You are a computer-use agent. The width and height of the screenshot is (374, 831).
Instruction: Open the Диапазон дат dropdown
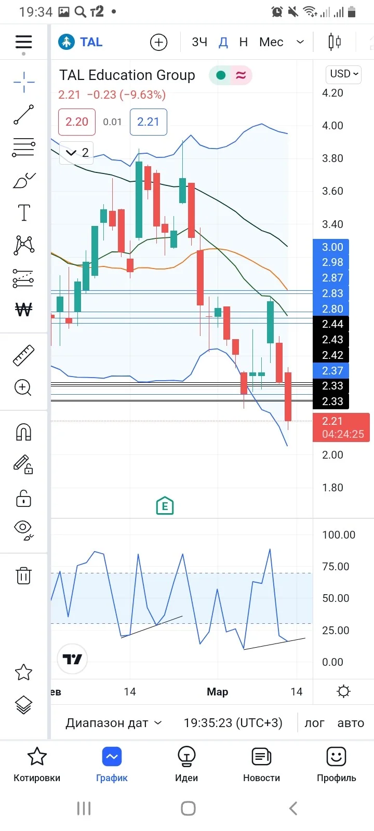[x=113, y=723]
